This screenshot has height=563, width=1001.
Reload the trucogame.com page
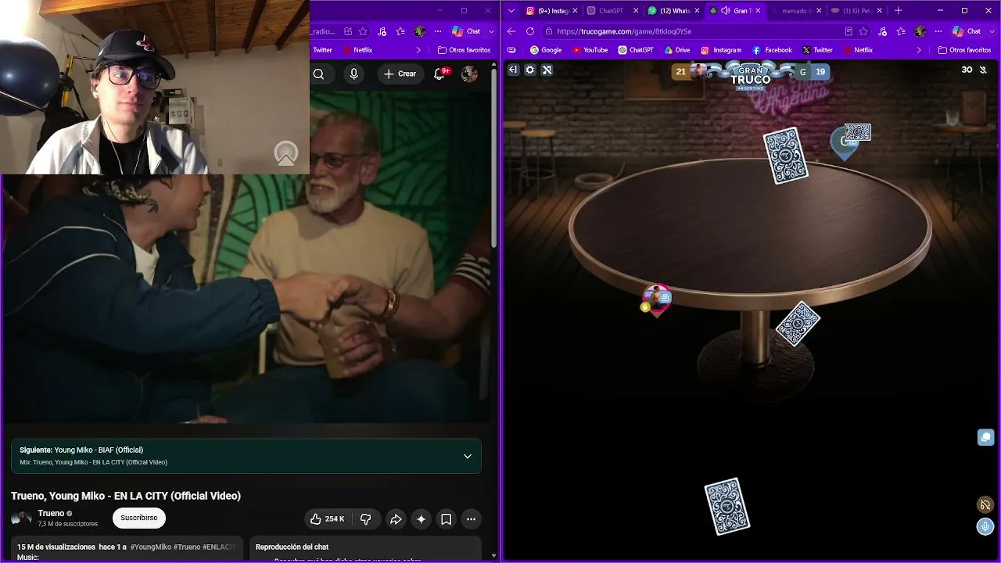click(x=530, y=31)
